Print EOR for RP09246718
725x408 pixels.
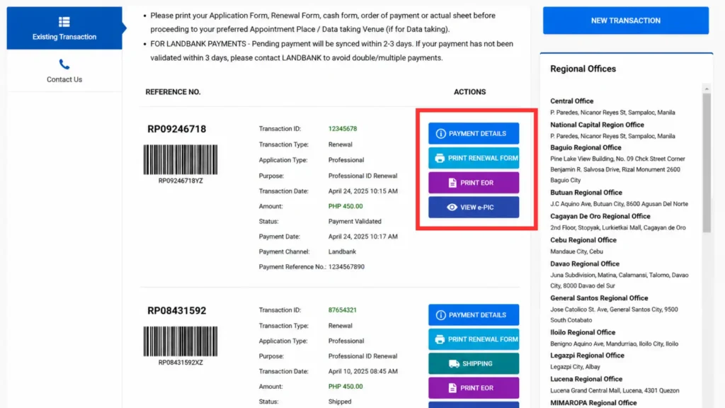474,183
